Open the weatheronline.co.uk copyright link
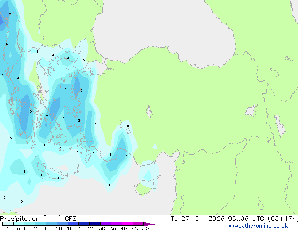This screenshot has height=230, width=298. [x=259, y=226]
